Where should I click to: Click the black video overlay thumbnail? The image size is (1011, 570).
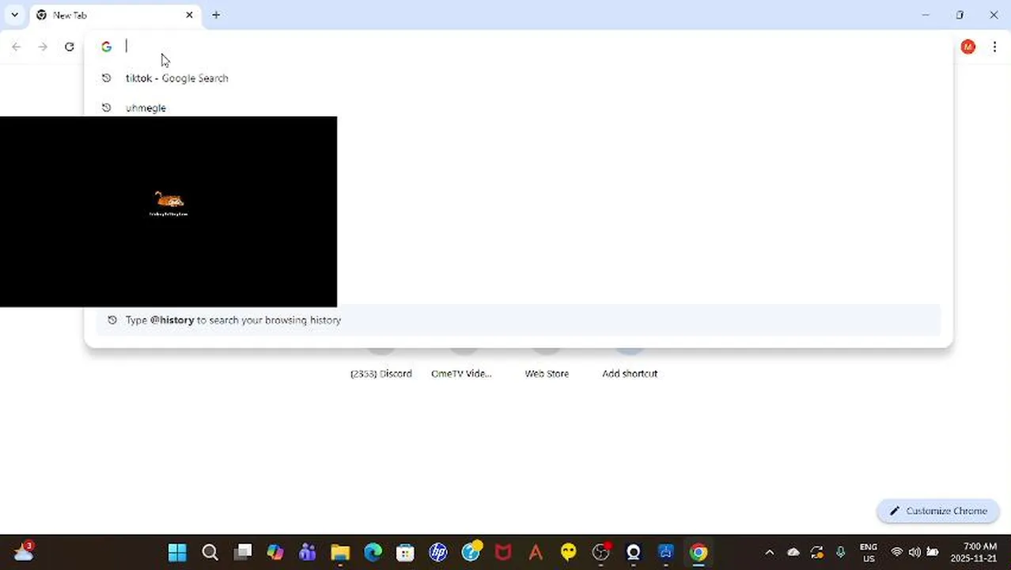coord(168,211)
